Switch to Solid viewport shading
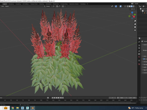 (x=130, y=6)
